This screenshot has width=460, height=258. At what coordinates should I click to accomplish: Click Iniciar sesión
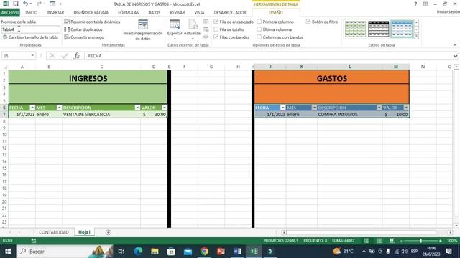tap(448, 11)
